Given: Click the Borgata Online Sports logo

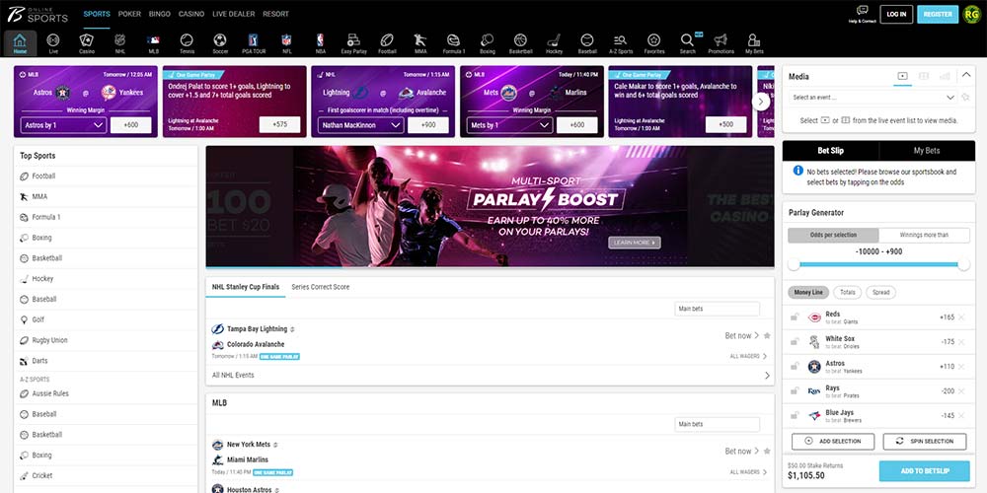Looking at the screenshot, I should [x=38, y=14].
